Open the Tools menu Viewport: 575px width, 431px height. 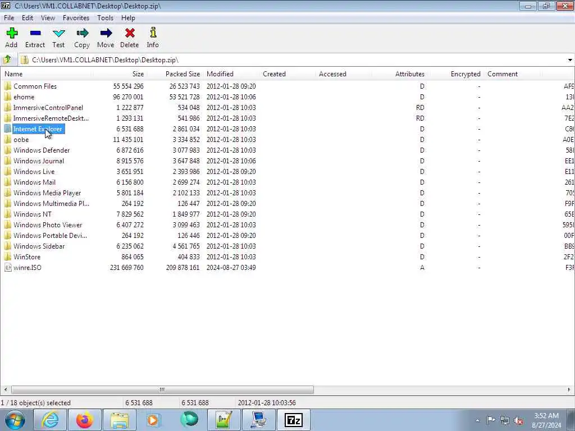105,18
